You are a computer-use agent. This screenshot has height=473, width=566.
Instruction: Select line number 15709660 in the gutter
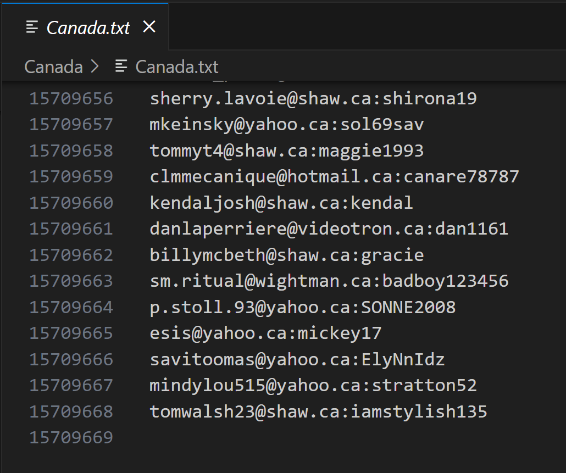(71, 203)
